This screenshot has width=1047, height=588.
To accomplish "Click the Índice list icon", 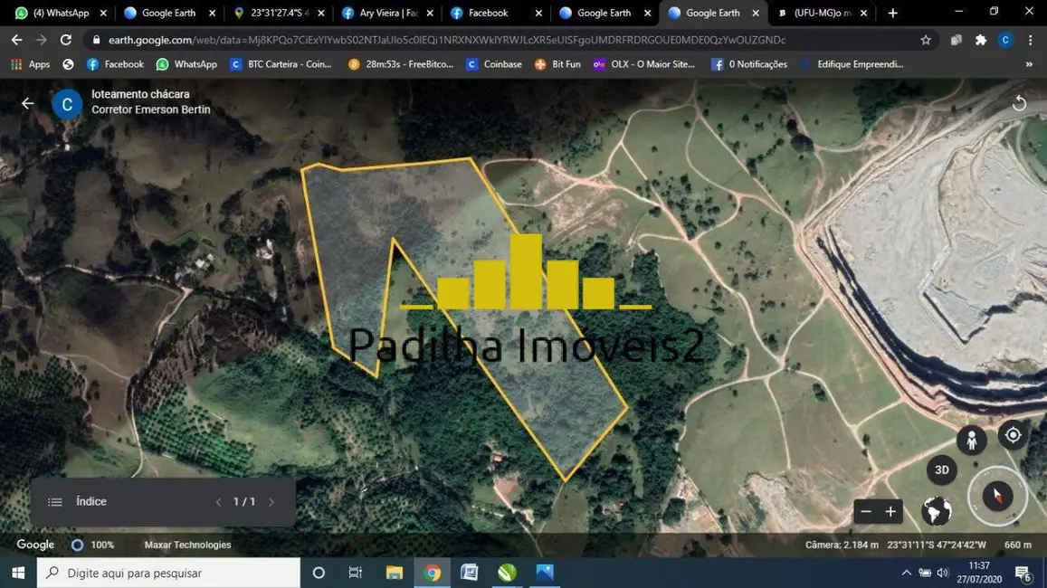I will click(x=54, y=501).
